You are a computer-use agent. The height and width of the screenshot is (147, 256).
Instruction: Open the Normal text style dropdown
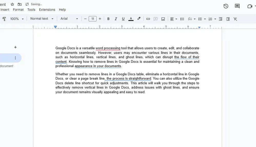42,19
